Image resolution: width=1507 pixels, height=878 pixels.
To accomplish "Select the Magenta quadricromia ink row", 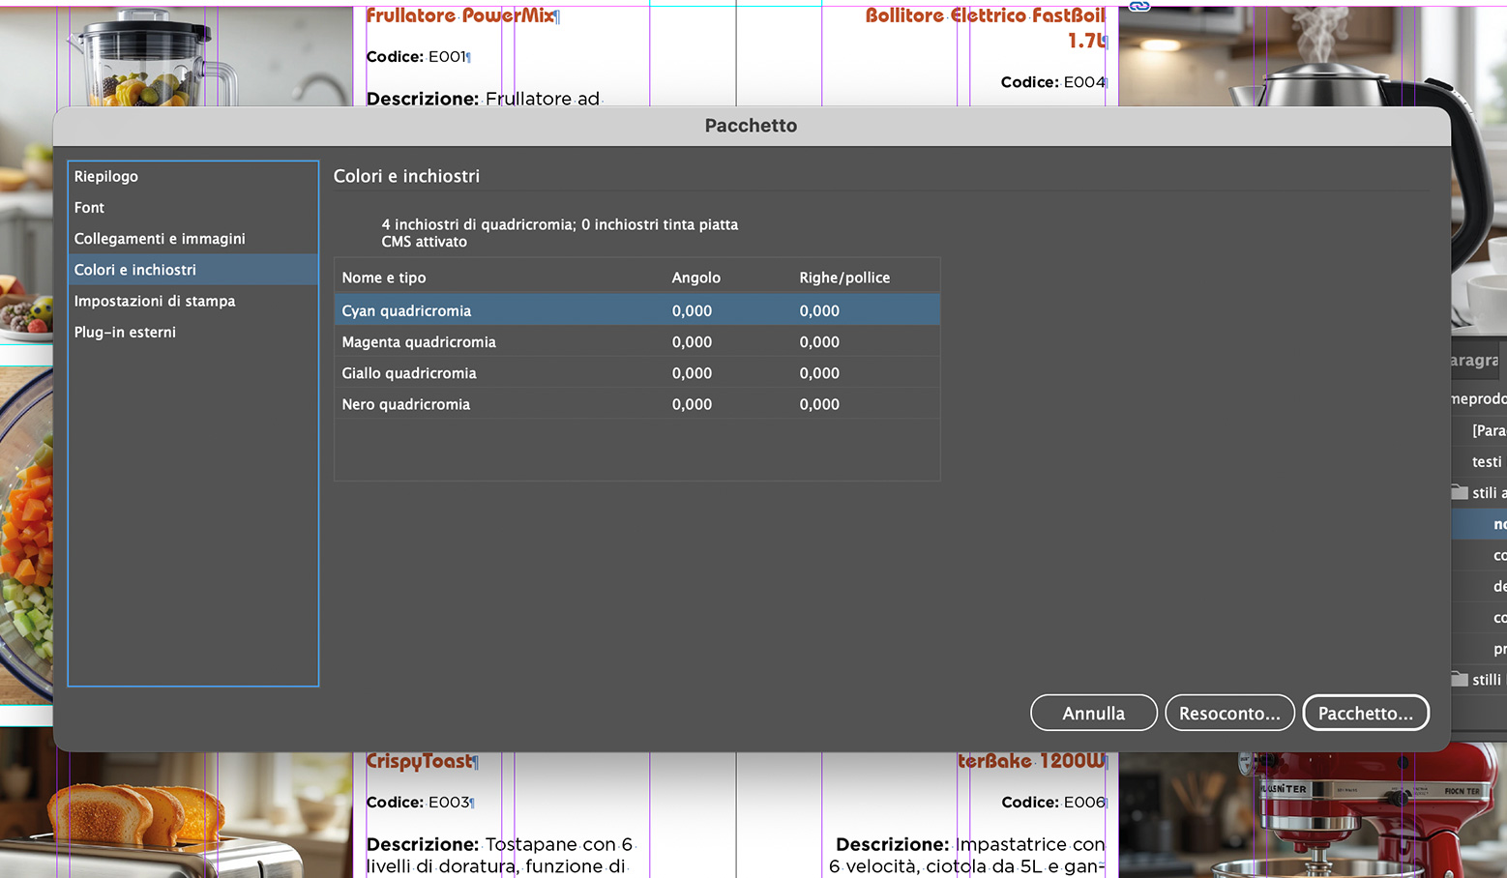I will 636,341.
